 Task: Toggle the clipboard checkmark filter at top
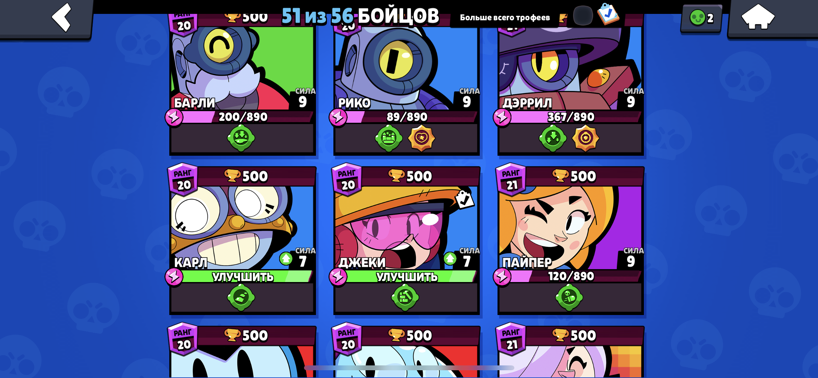coord(608,14)
